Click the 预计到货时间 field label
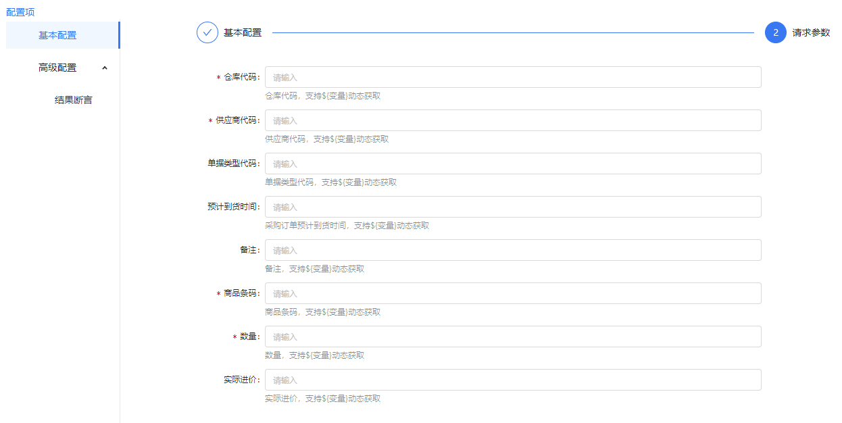The image size is (842, 423). tap(233, 207)
